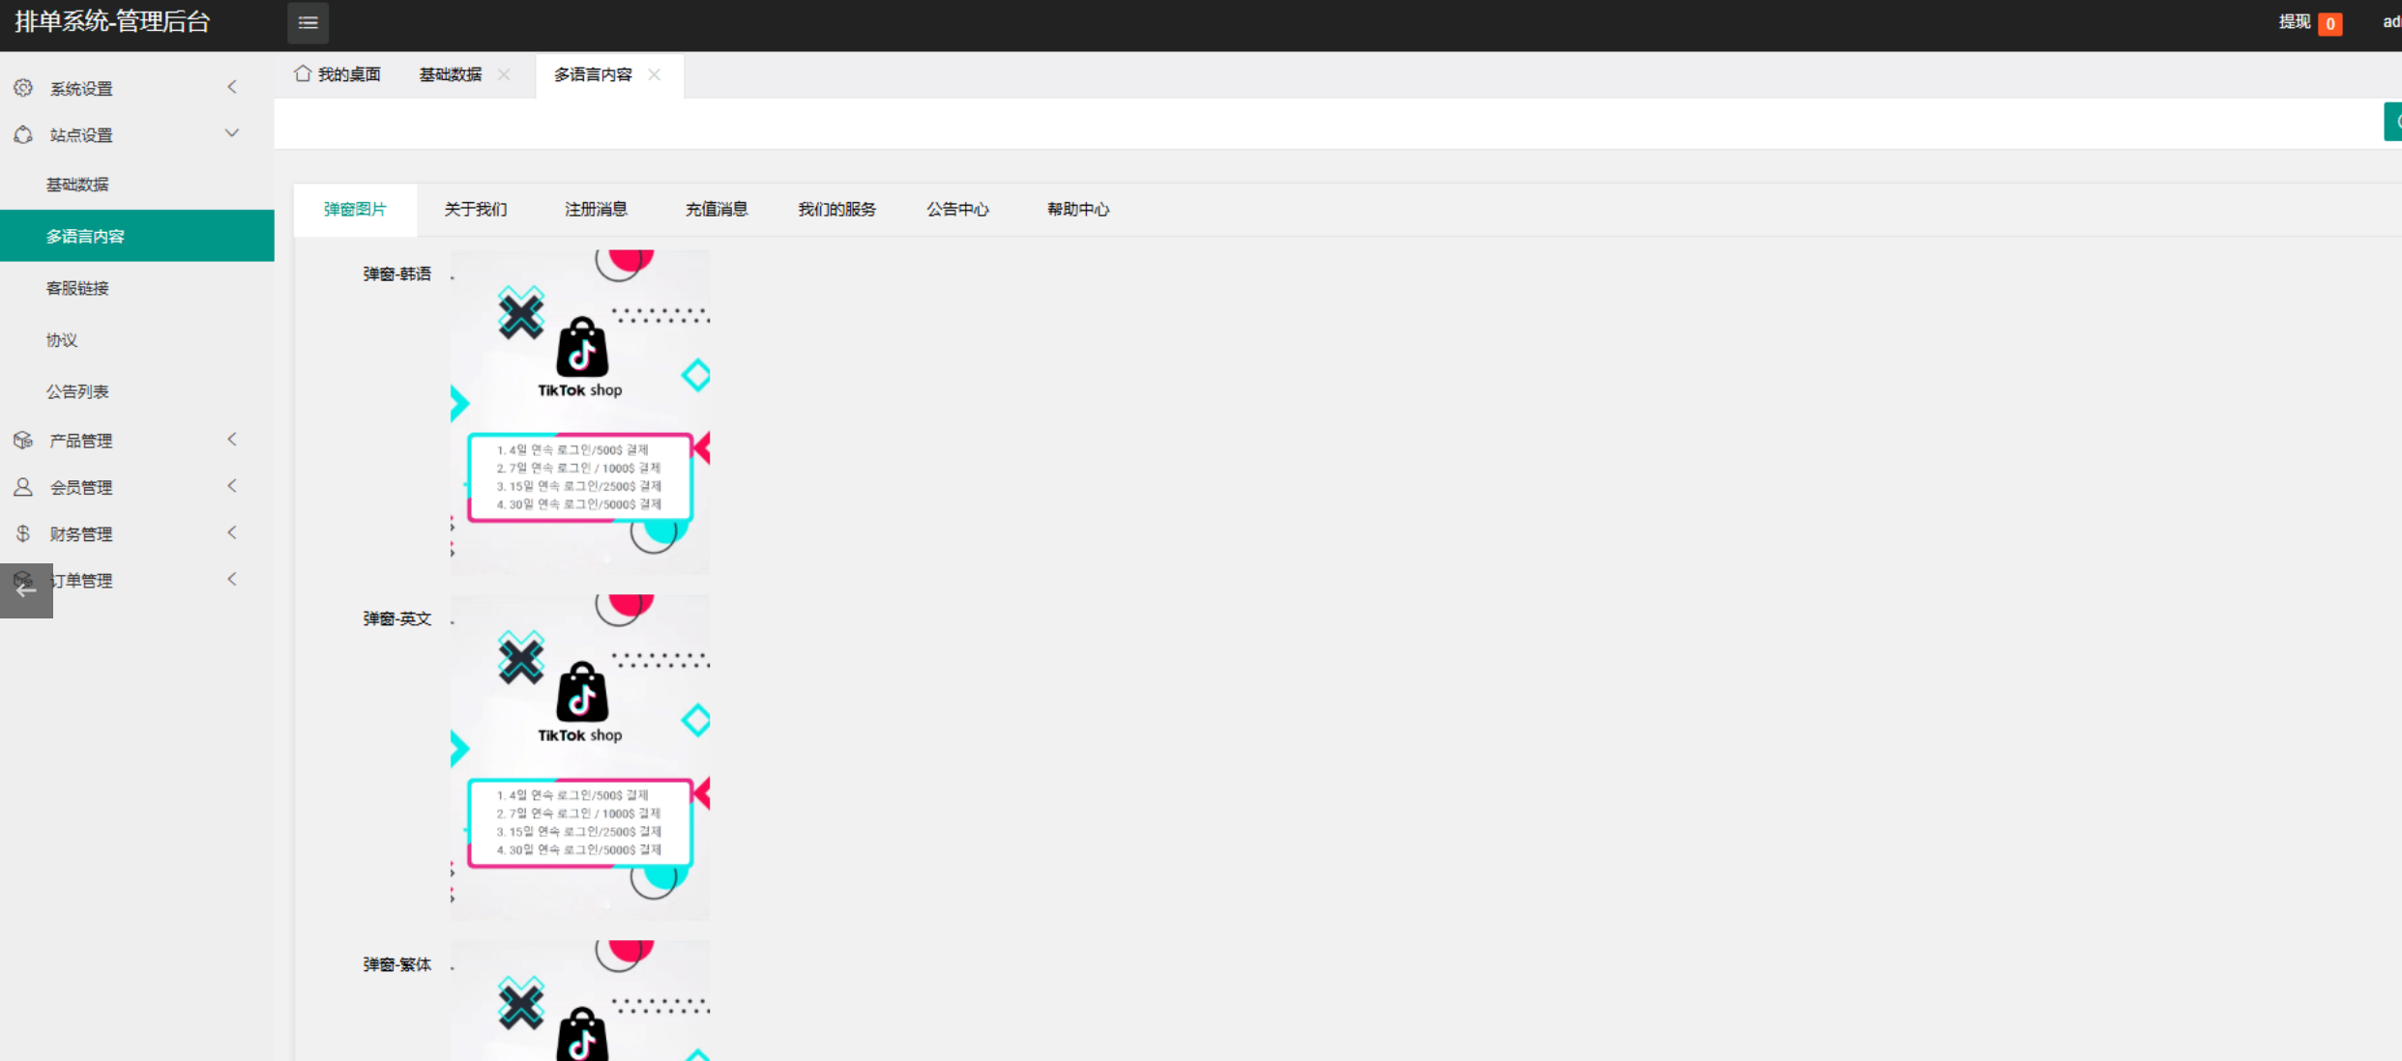
Task: Switch to the 关于我们 tab
Action: pyautogui.click(x=476, y=210)
